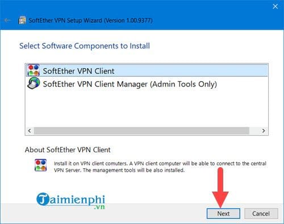Select SoftEther VPN Client component
284x224 pixels.
click(147, 70)
